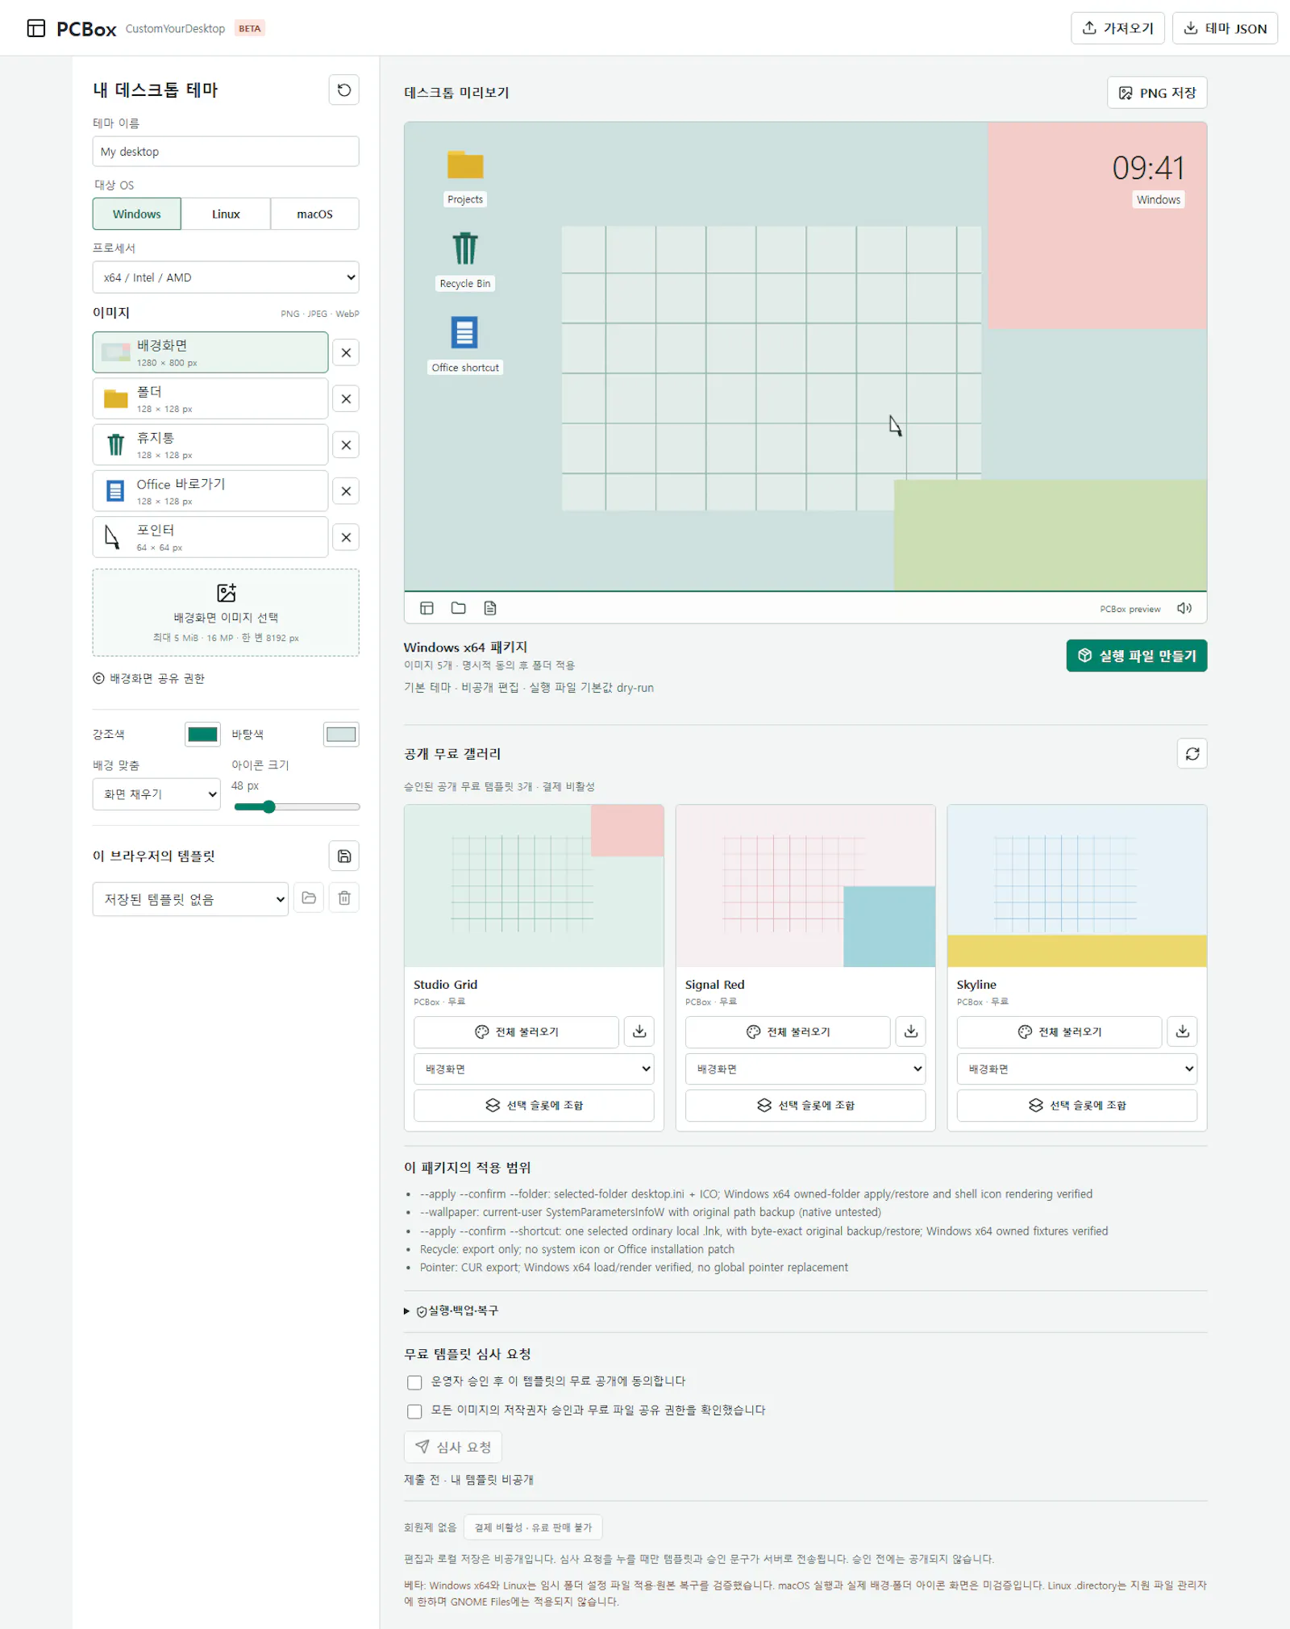Image resolution: width=1290 pixels, height=1629 pixels.
Task: Click the folder icon in preview taskbar
Action: click(459, 608)
